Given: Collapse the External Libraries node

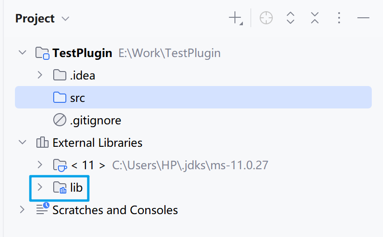Looking at the screenshot, I should pyautogui.click(x=22, y=142).
